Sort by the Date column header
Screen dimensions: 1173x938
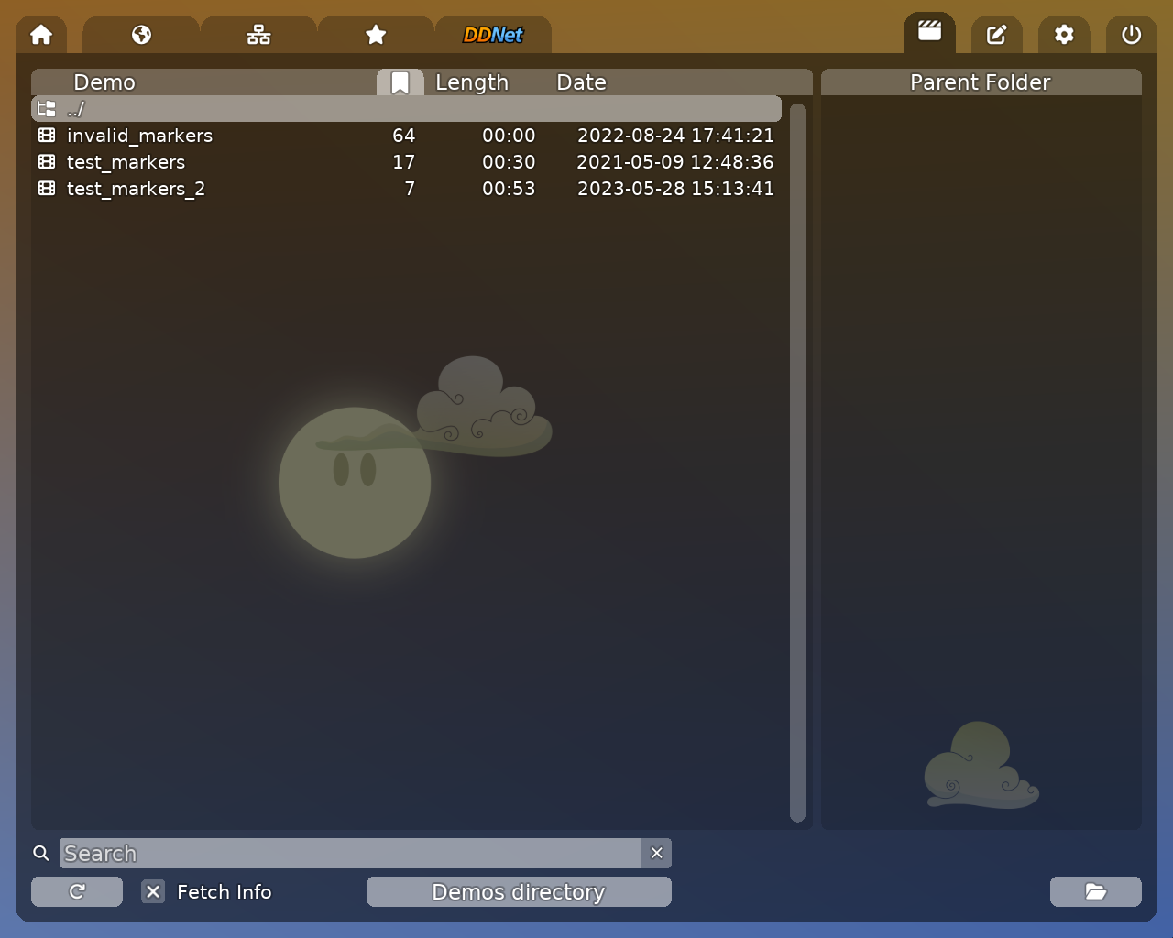[581, 82]
